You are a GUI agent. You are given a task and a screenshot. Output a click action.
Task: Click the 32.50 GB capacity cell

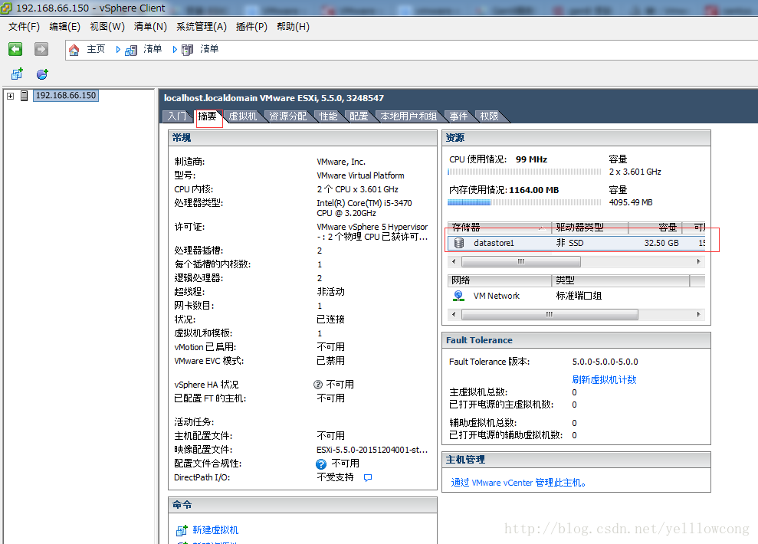[661, 243]
